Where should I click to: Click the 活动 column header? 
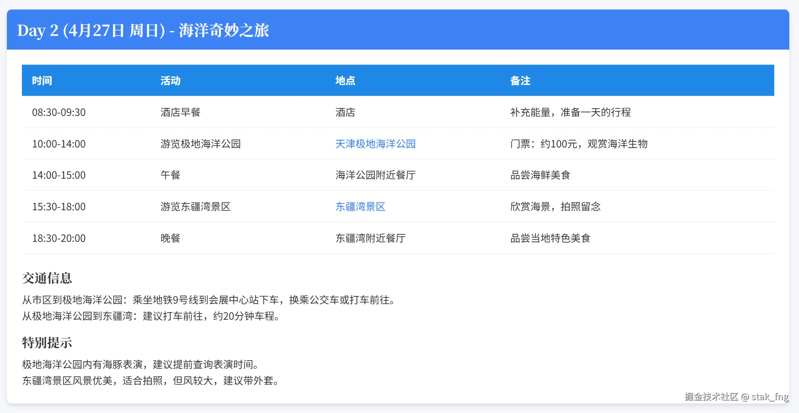pos(170,81)
